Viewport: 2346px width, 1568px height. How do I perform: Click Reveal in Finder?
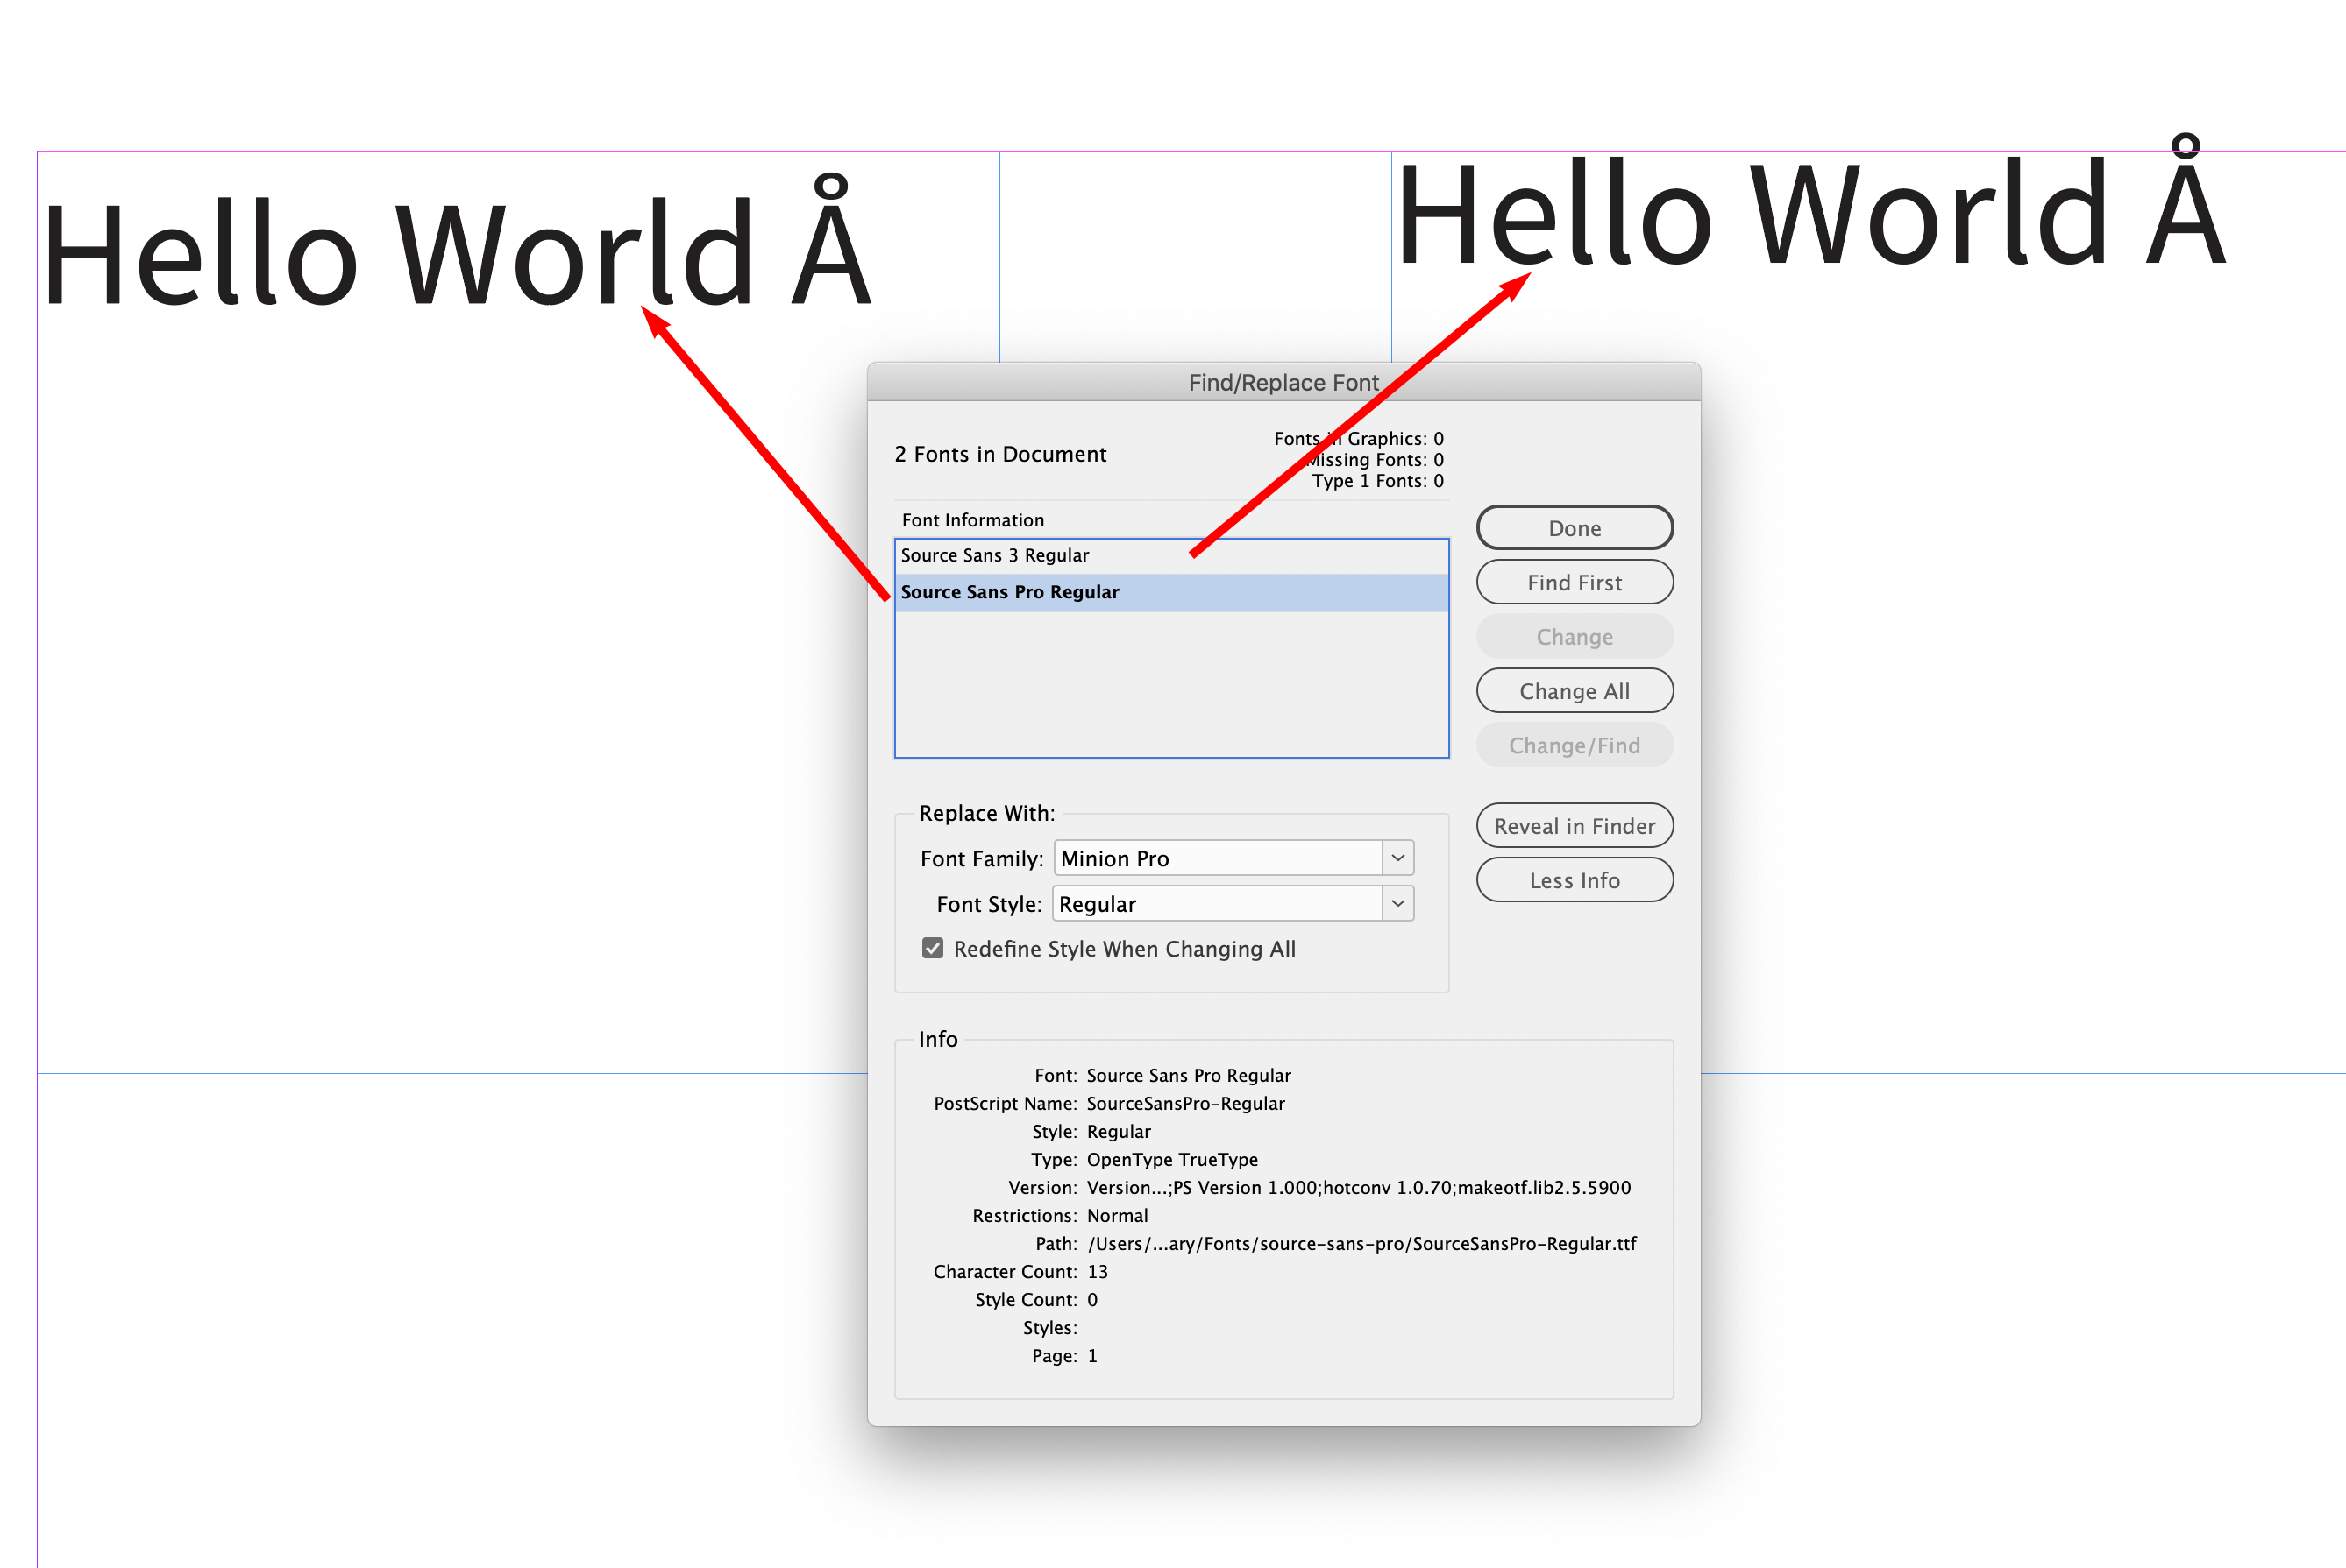pyautogui.click(x=1575, y=825)
